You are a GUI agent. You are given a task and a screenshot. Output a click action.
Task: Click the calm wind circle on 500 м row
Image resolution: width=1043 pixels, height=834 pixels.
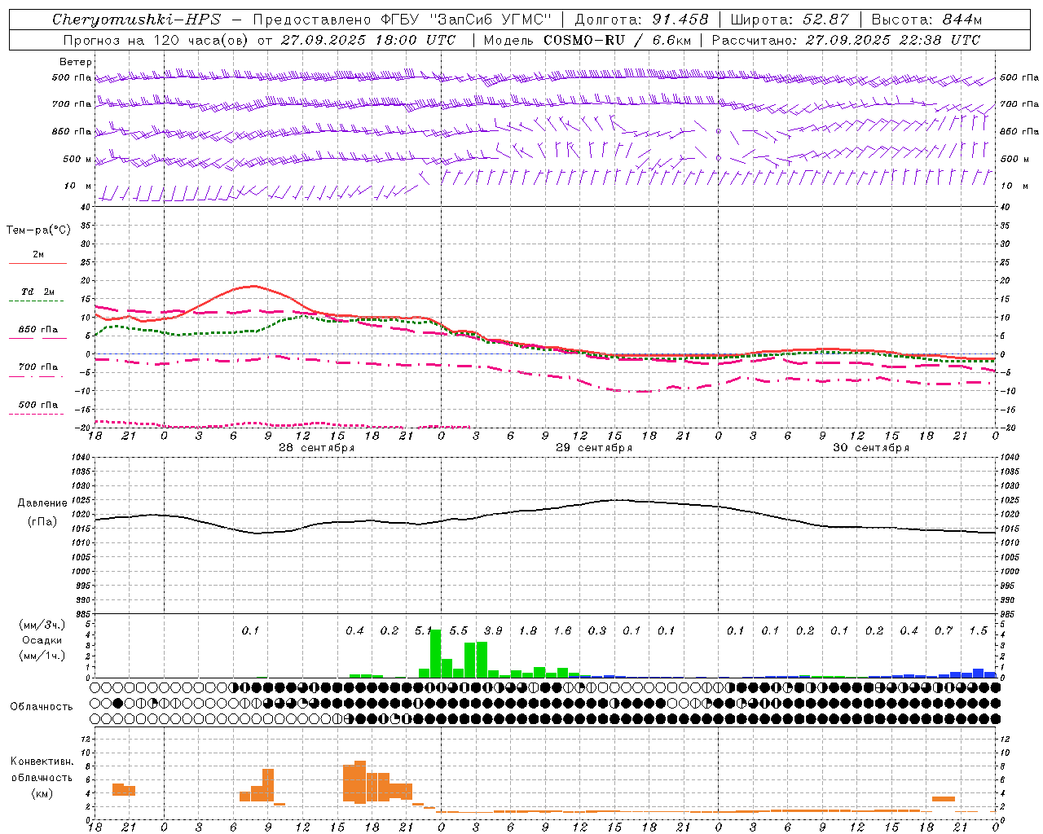tap(718, 158)
